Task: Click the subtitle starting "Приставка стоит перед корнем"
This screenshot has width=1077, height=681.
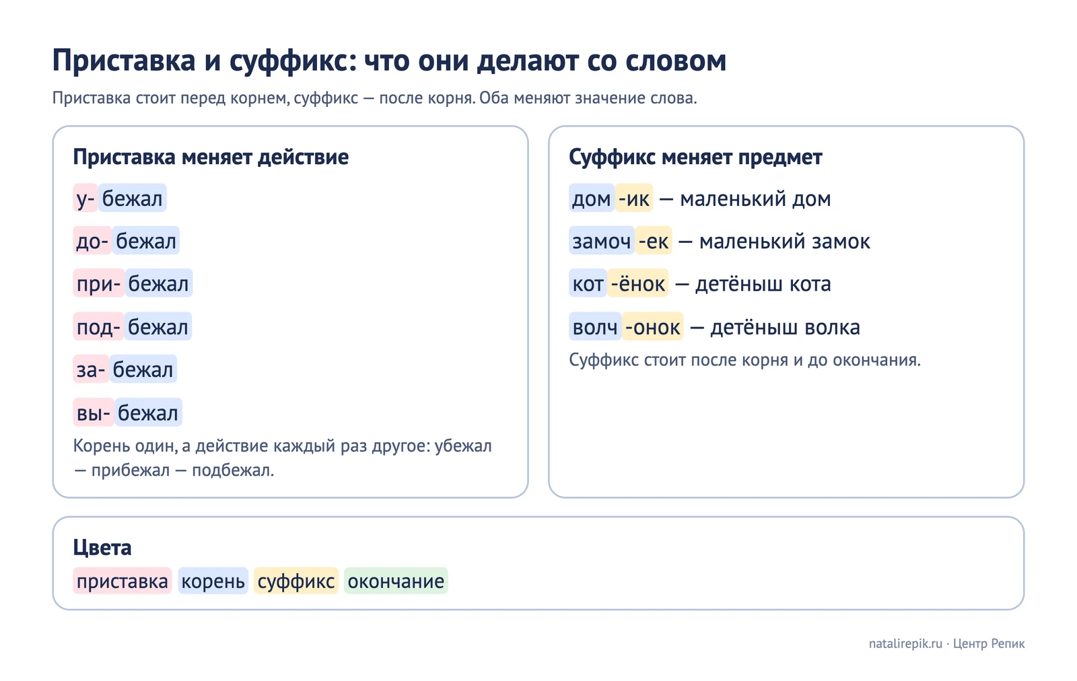Action: click(375, 98)
